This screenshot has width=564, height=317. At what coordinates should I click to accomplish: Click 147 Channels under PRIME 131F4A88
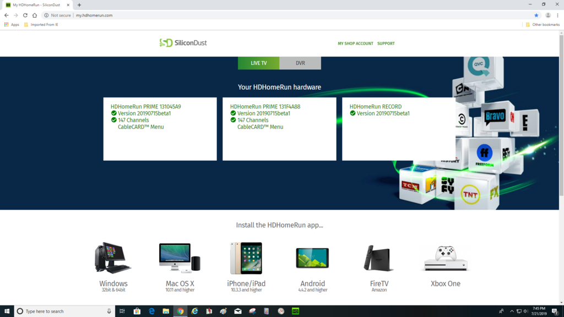coord(252,120)
